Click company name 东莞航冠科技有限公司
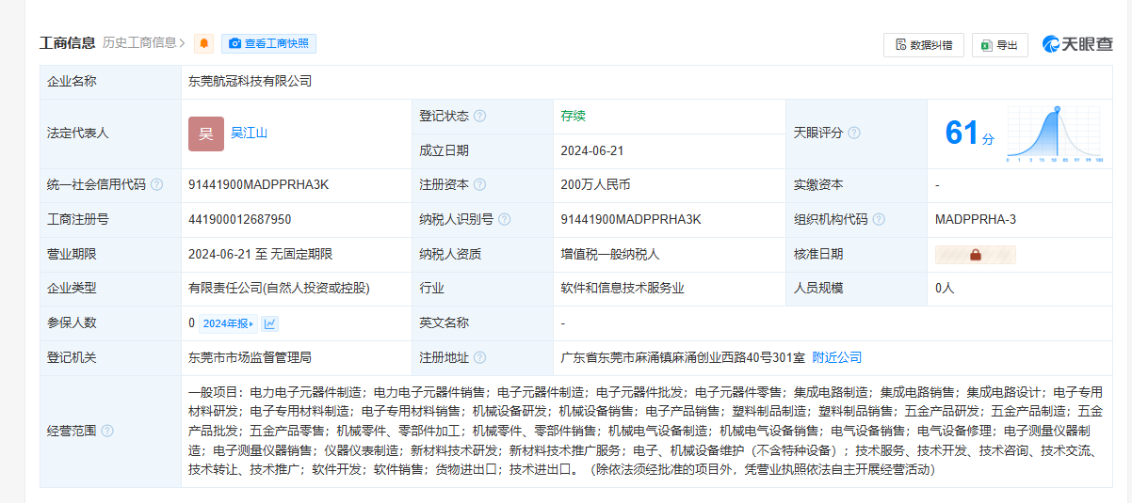Screen dimensions: 1132x503 (250, 82)
